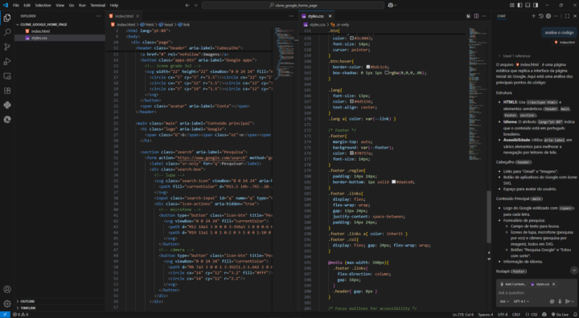579x318 pixels.
Task: Click the CRLF end-of-line setting
Action: 516,315
